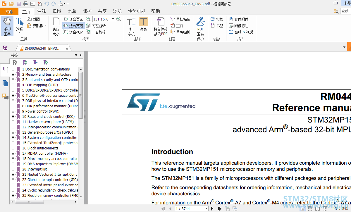Click the zoom in magnifier

[x=119, y=19]
